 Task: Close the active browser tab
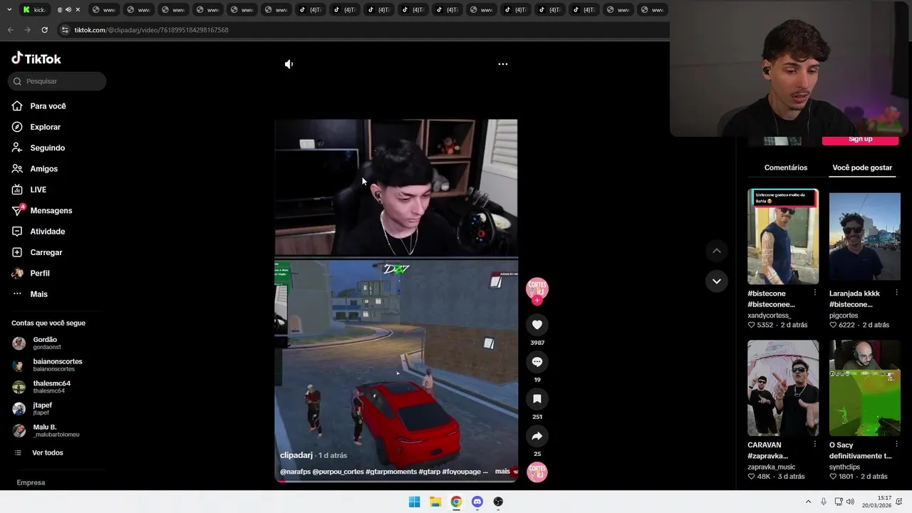click(x=78, y=10)
